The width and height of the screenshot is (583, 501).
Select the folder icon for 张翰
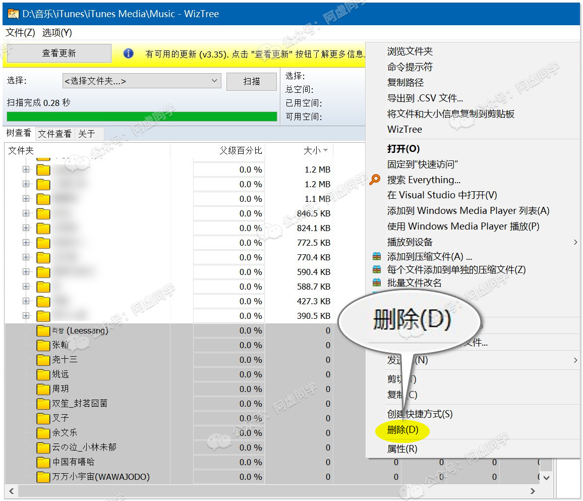[43, 346]
